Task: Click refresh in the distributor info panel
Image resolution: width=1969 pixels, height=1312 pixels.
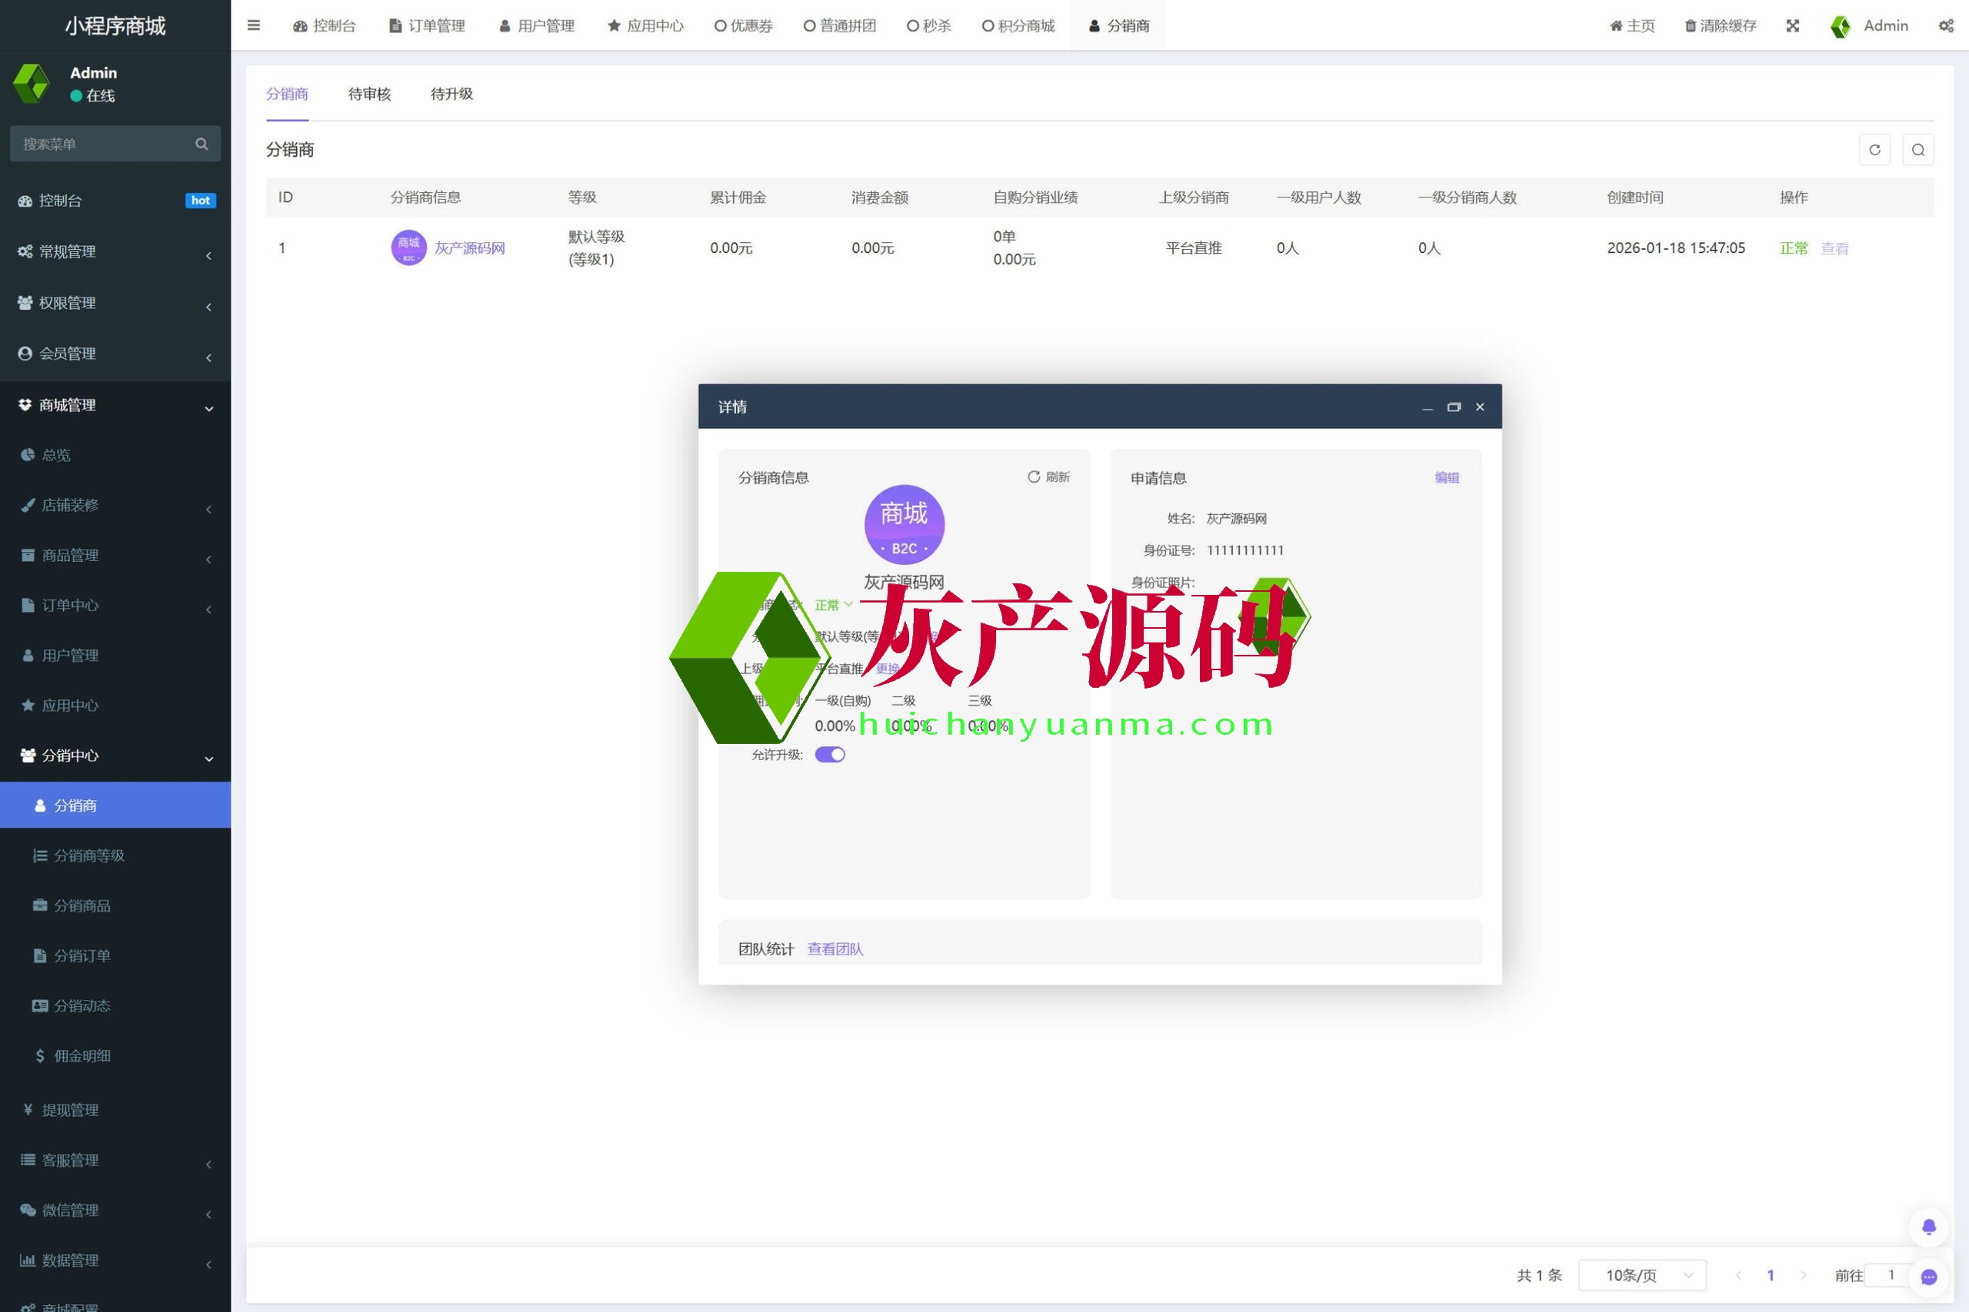Action: [1048, 477]
